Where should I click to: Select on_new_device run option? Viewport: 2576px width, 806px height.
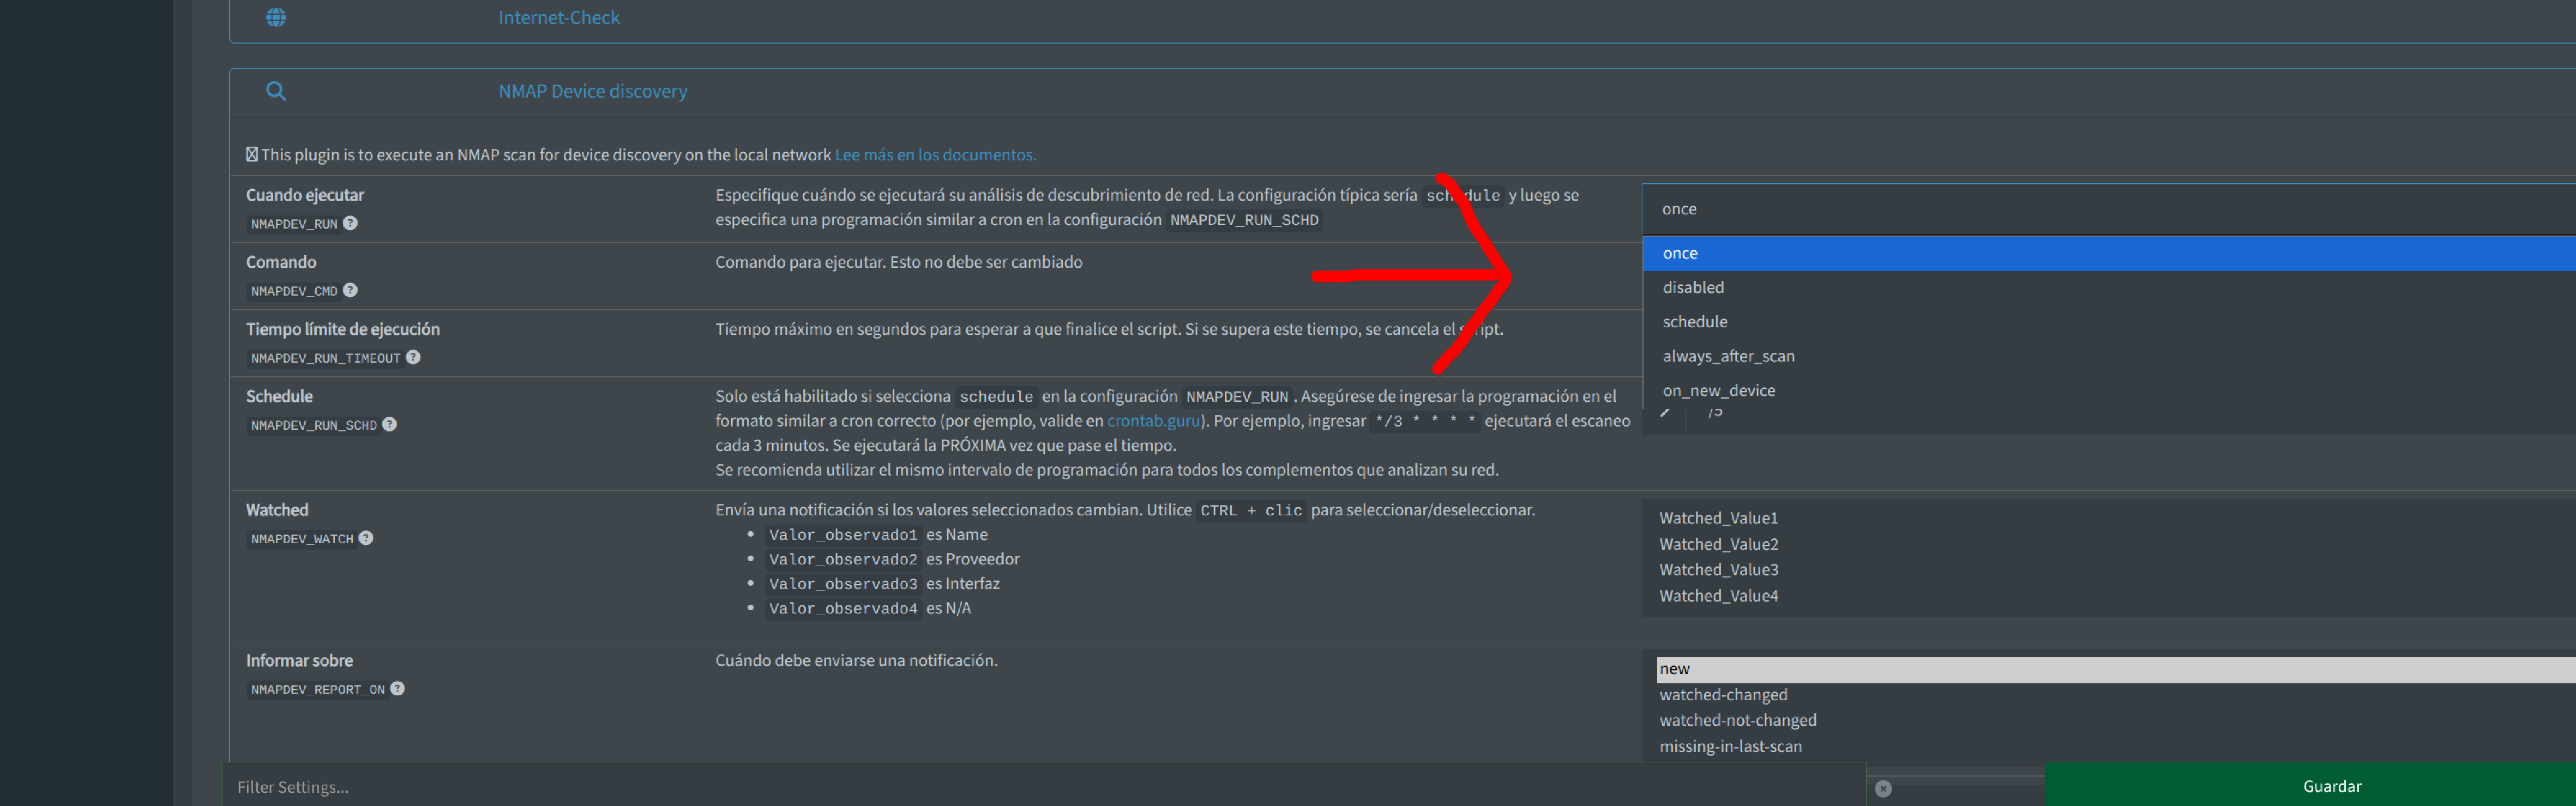[1718, 390]
